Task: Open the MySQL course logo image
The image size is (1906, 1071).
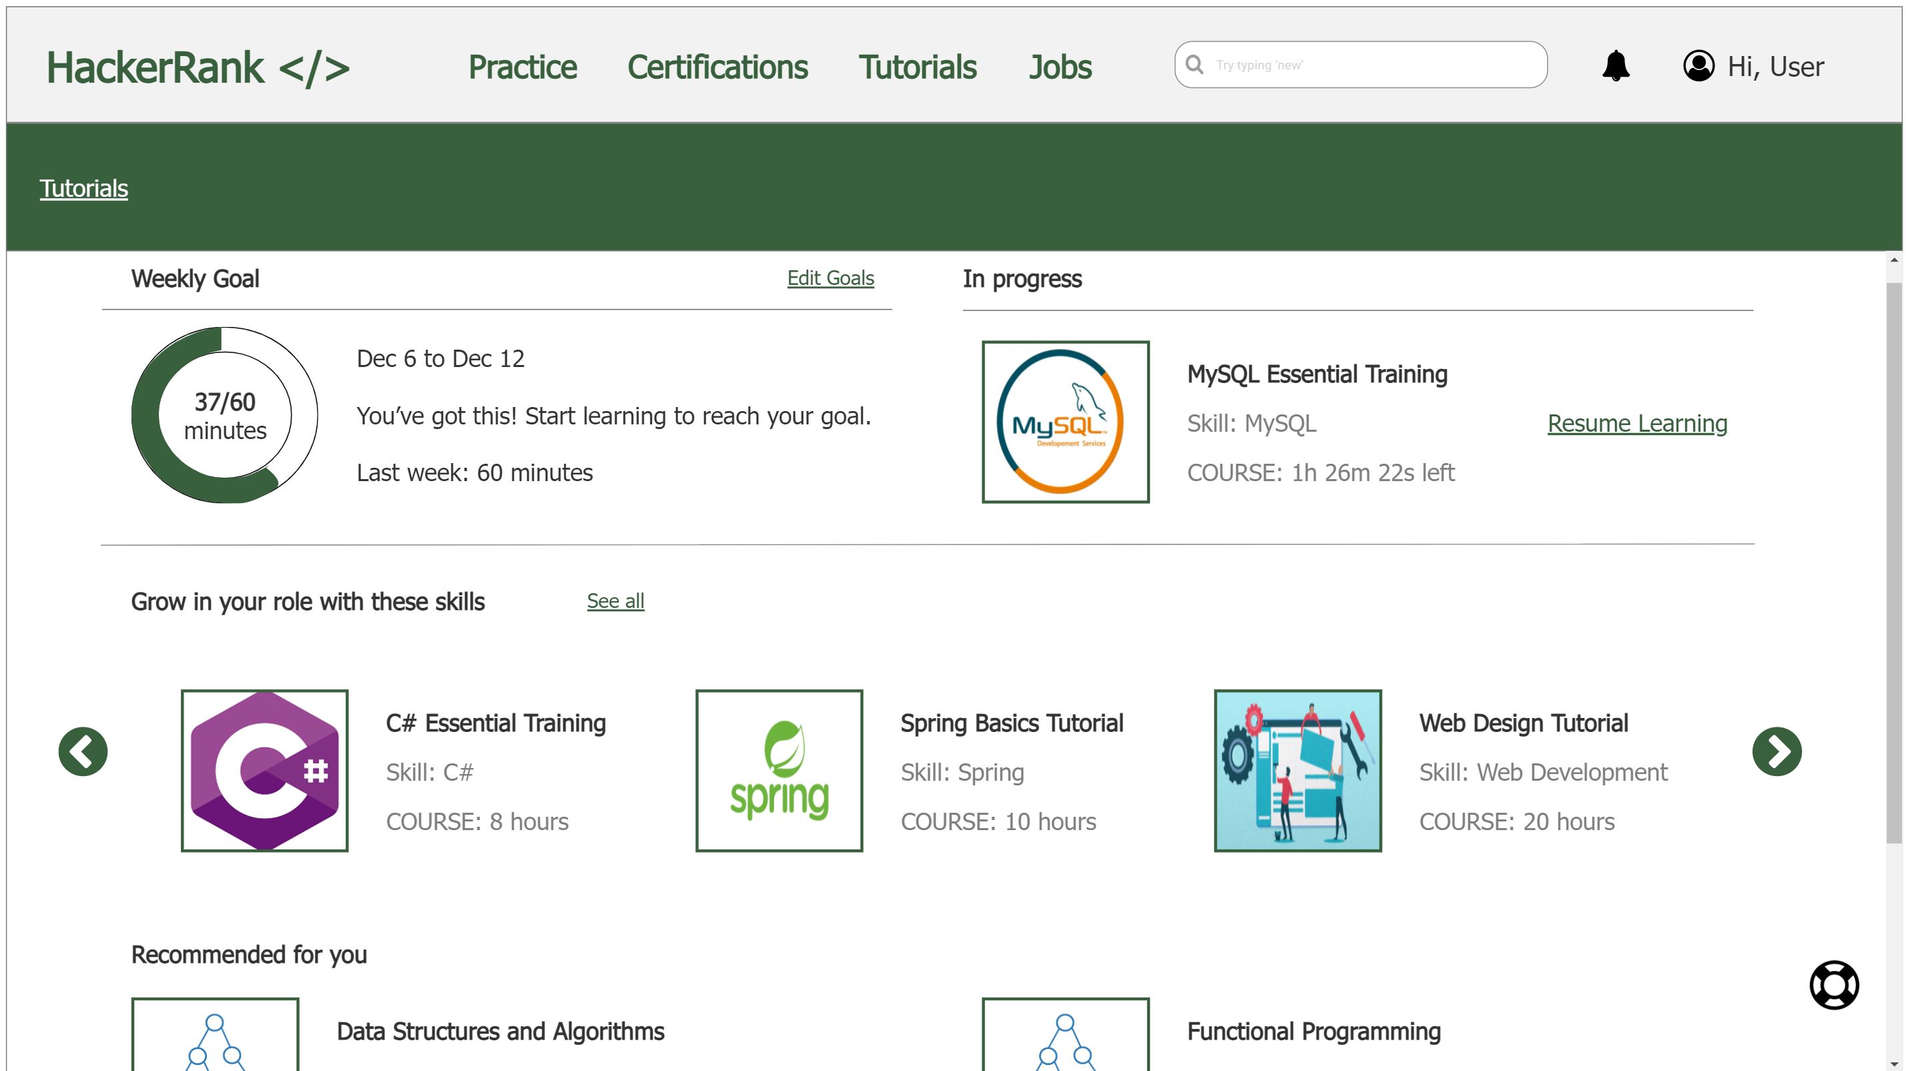Action: pos(1064,422)
